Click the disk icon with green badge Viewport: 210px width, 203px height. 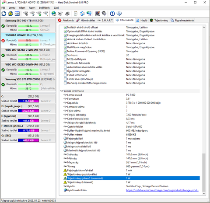39,14
